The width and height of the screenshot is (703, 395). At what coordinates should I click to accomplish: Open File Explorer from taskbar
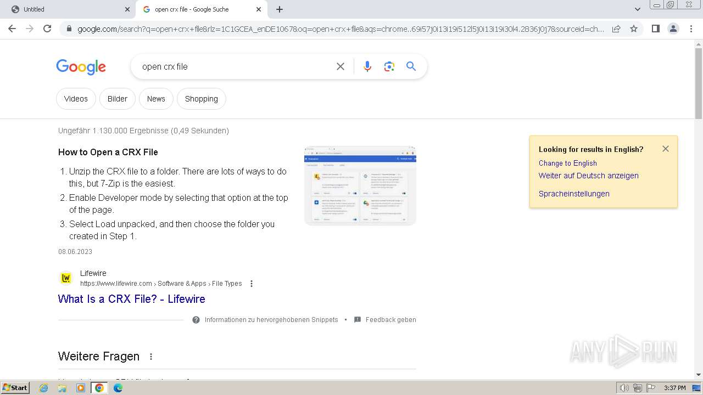[x=62, y=388]
